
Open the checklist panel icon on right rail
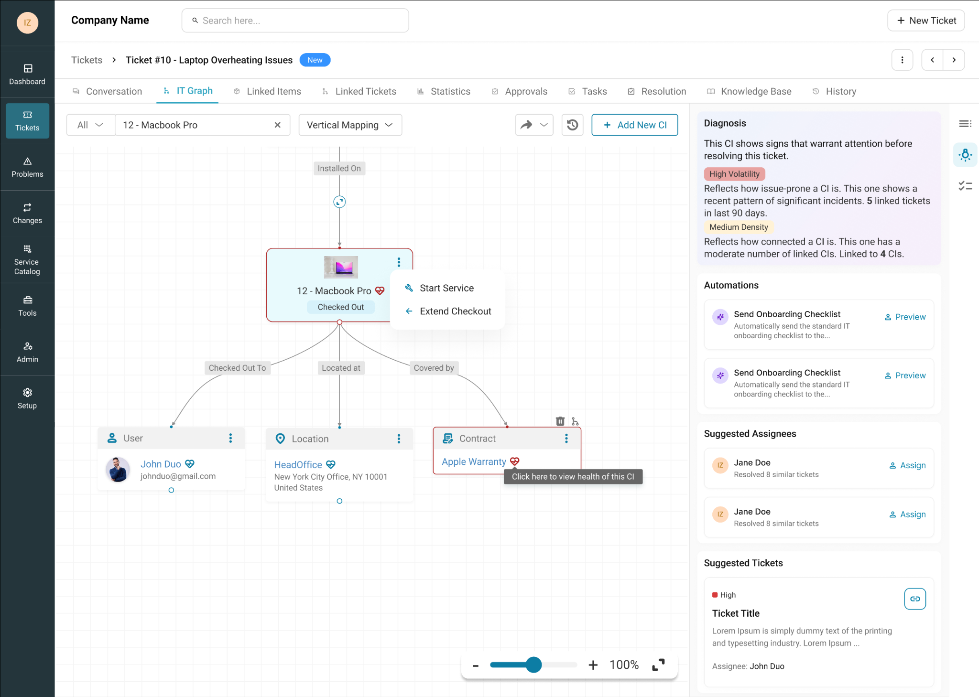coord(965,186)
